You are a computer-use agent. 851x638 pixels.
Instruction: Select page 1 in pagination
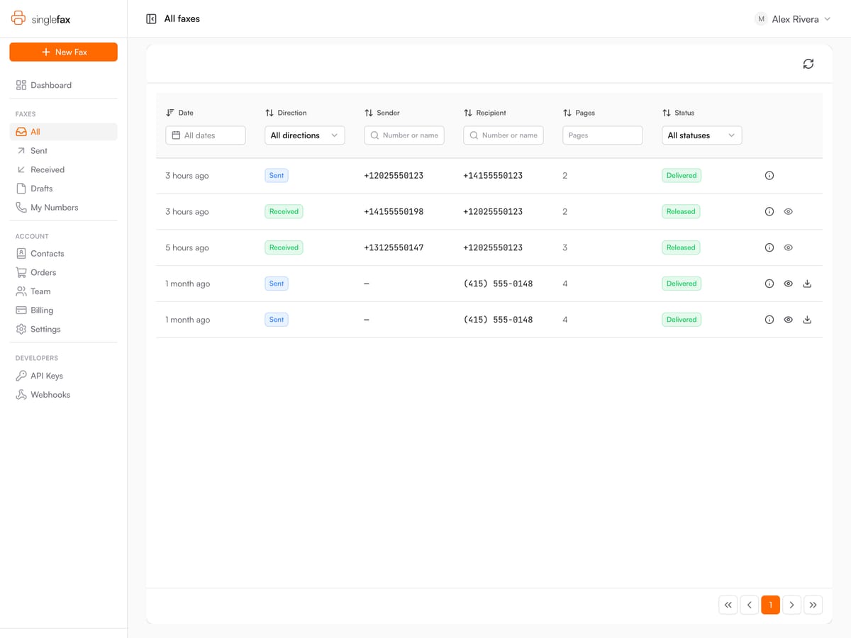click(770, 605)
